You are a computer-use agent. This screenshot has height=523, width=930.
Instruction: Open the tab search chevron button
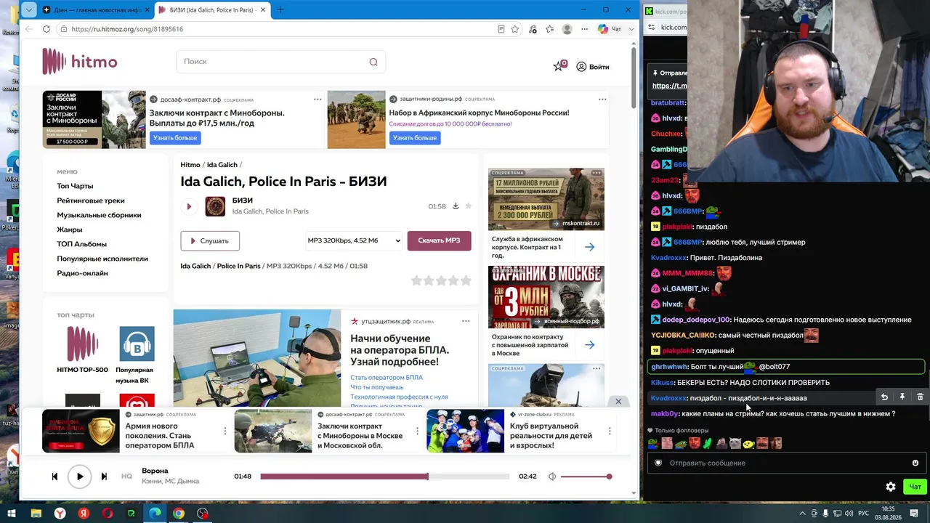point(28,9)
